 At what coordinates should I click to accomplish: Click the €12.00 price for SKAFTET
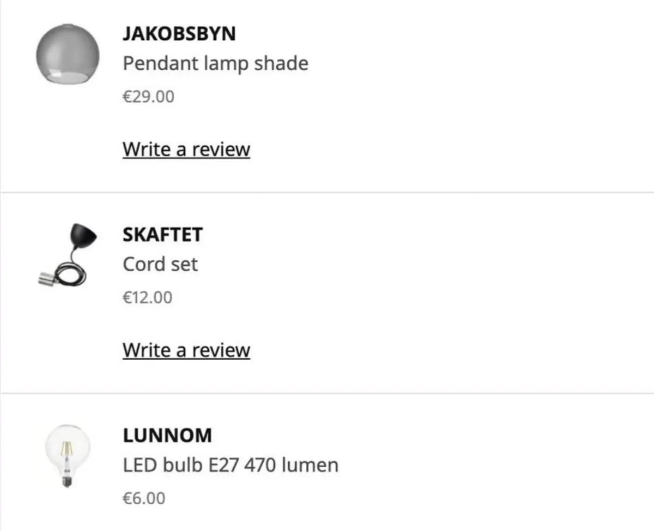tap(147, 297)
